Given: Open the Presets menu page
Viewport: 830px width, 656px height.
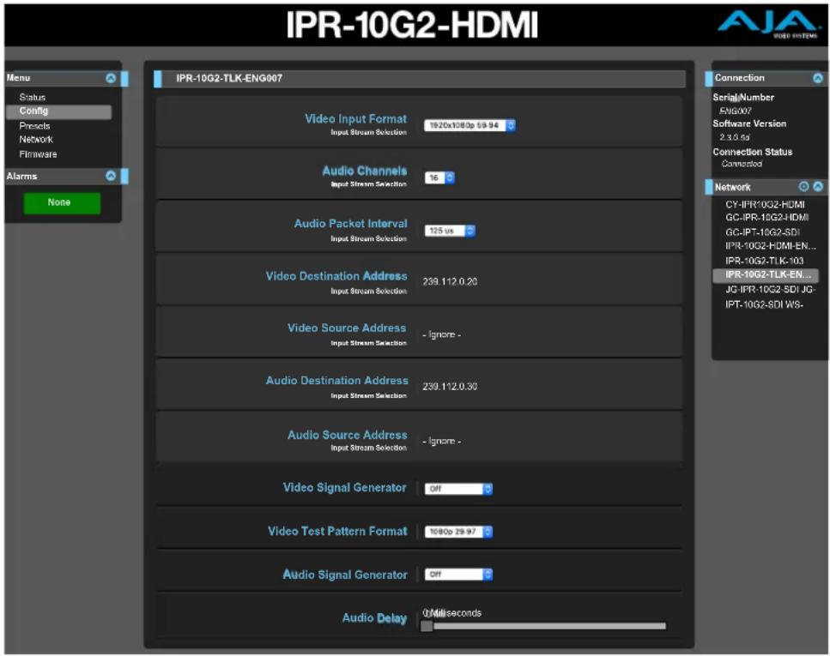Looking at the screenshot, I should (34, 126).
